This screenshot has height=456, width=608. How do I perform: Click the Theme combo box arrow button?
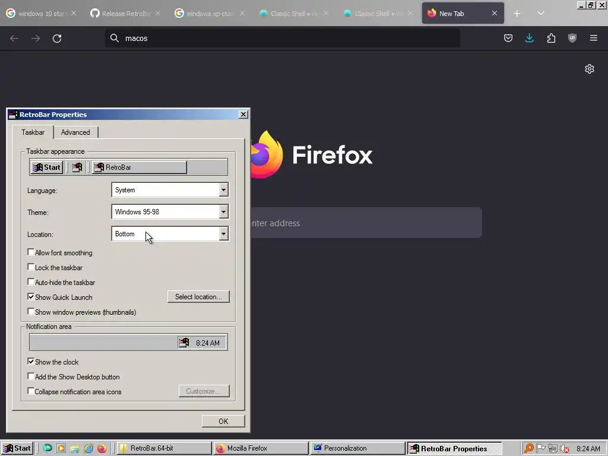[x=223, y=212]
